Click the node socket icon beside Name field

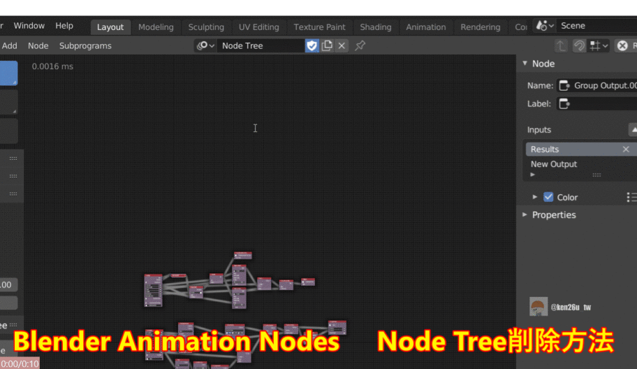(564, 85)
